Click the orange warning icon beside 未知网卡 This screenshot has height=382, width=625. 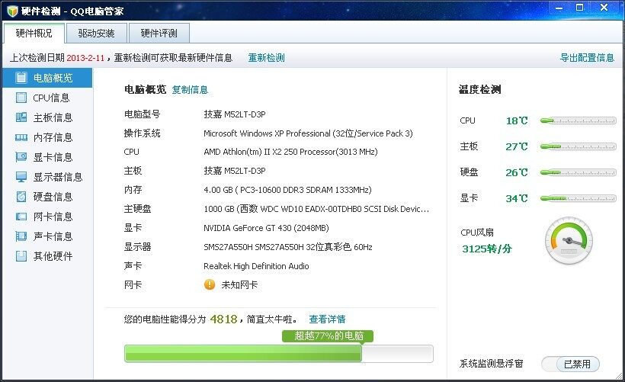coord(210,284)
